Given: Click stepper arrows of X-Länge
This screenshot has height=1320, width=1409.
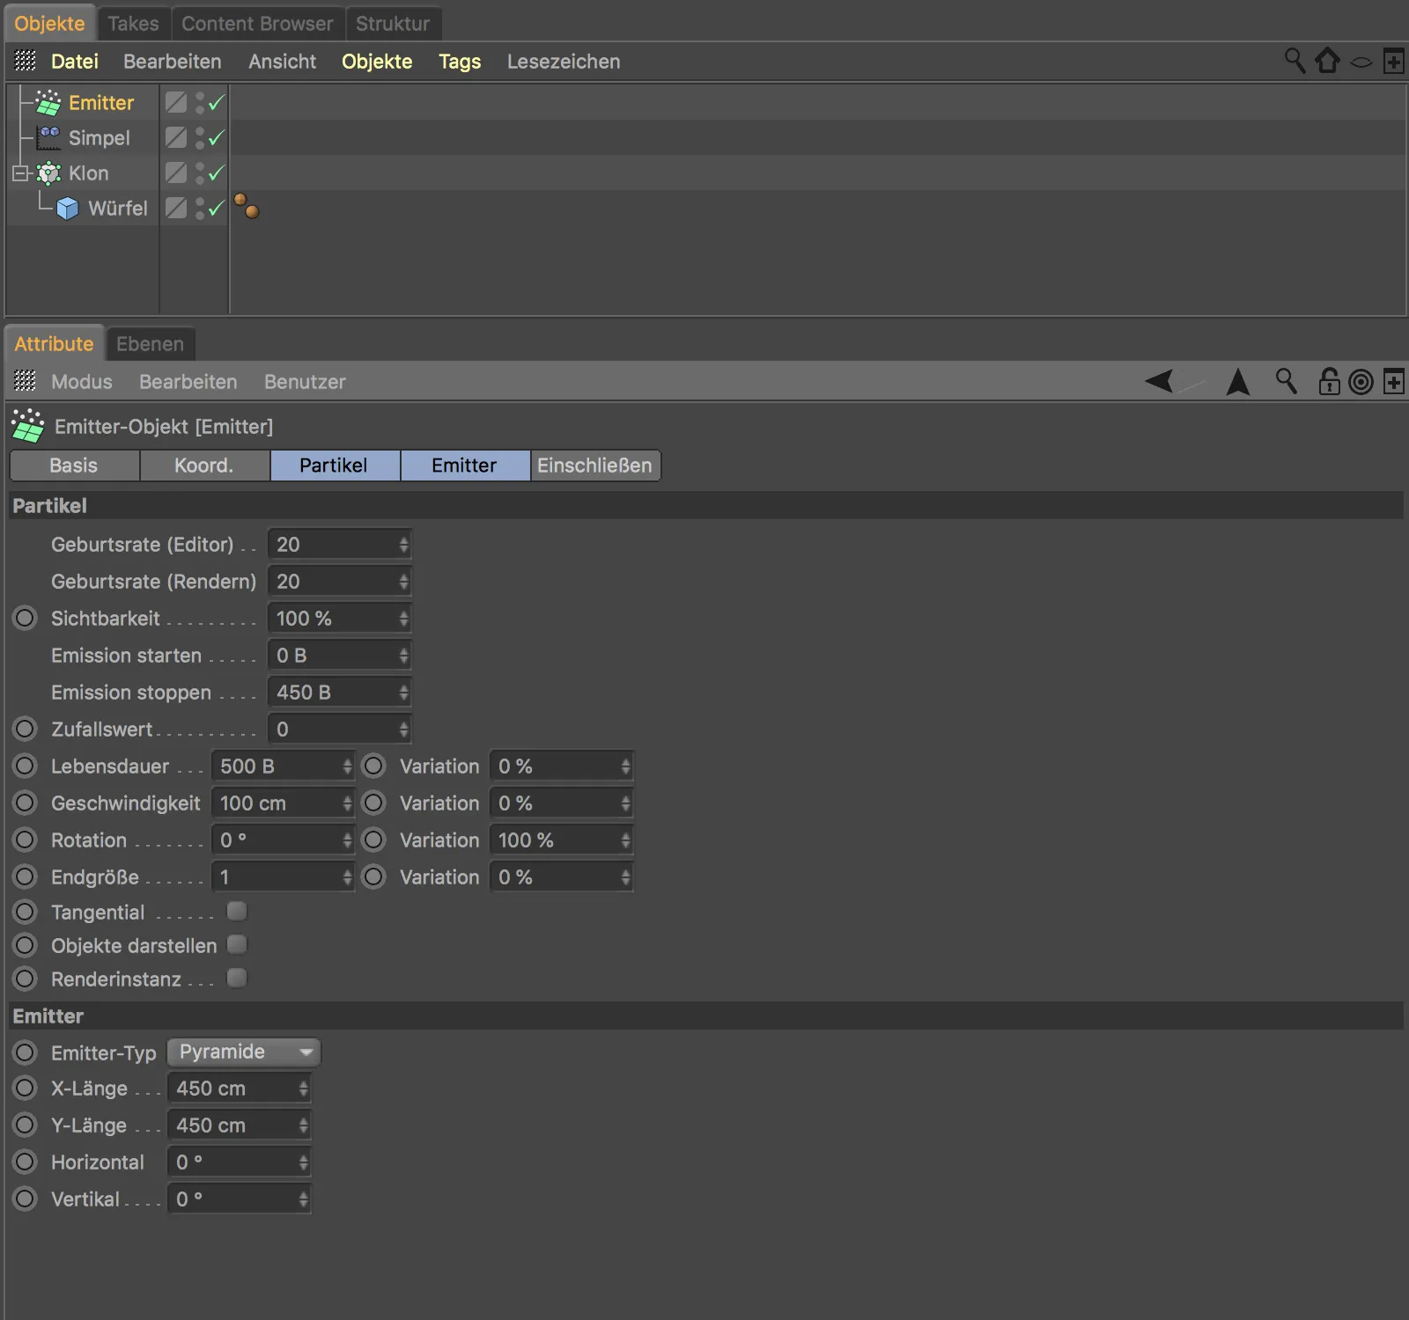Looking at the screenshot, I should tap(303, 1089).
